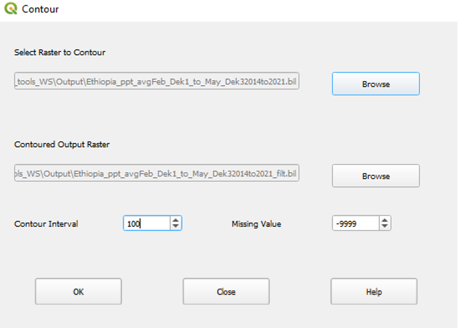458x328 pixels.
Task: Decrease the Contour Interval with down arrow
Action: point(176,226)
